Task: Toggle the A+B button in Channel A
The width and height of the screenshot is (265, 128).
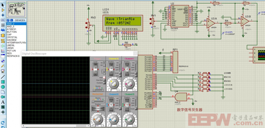Action: pyautogui.click(x=120, y=76)
